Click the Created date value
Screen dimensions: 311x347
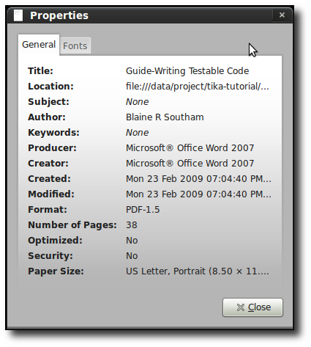198,179
